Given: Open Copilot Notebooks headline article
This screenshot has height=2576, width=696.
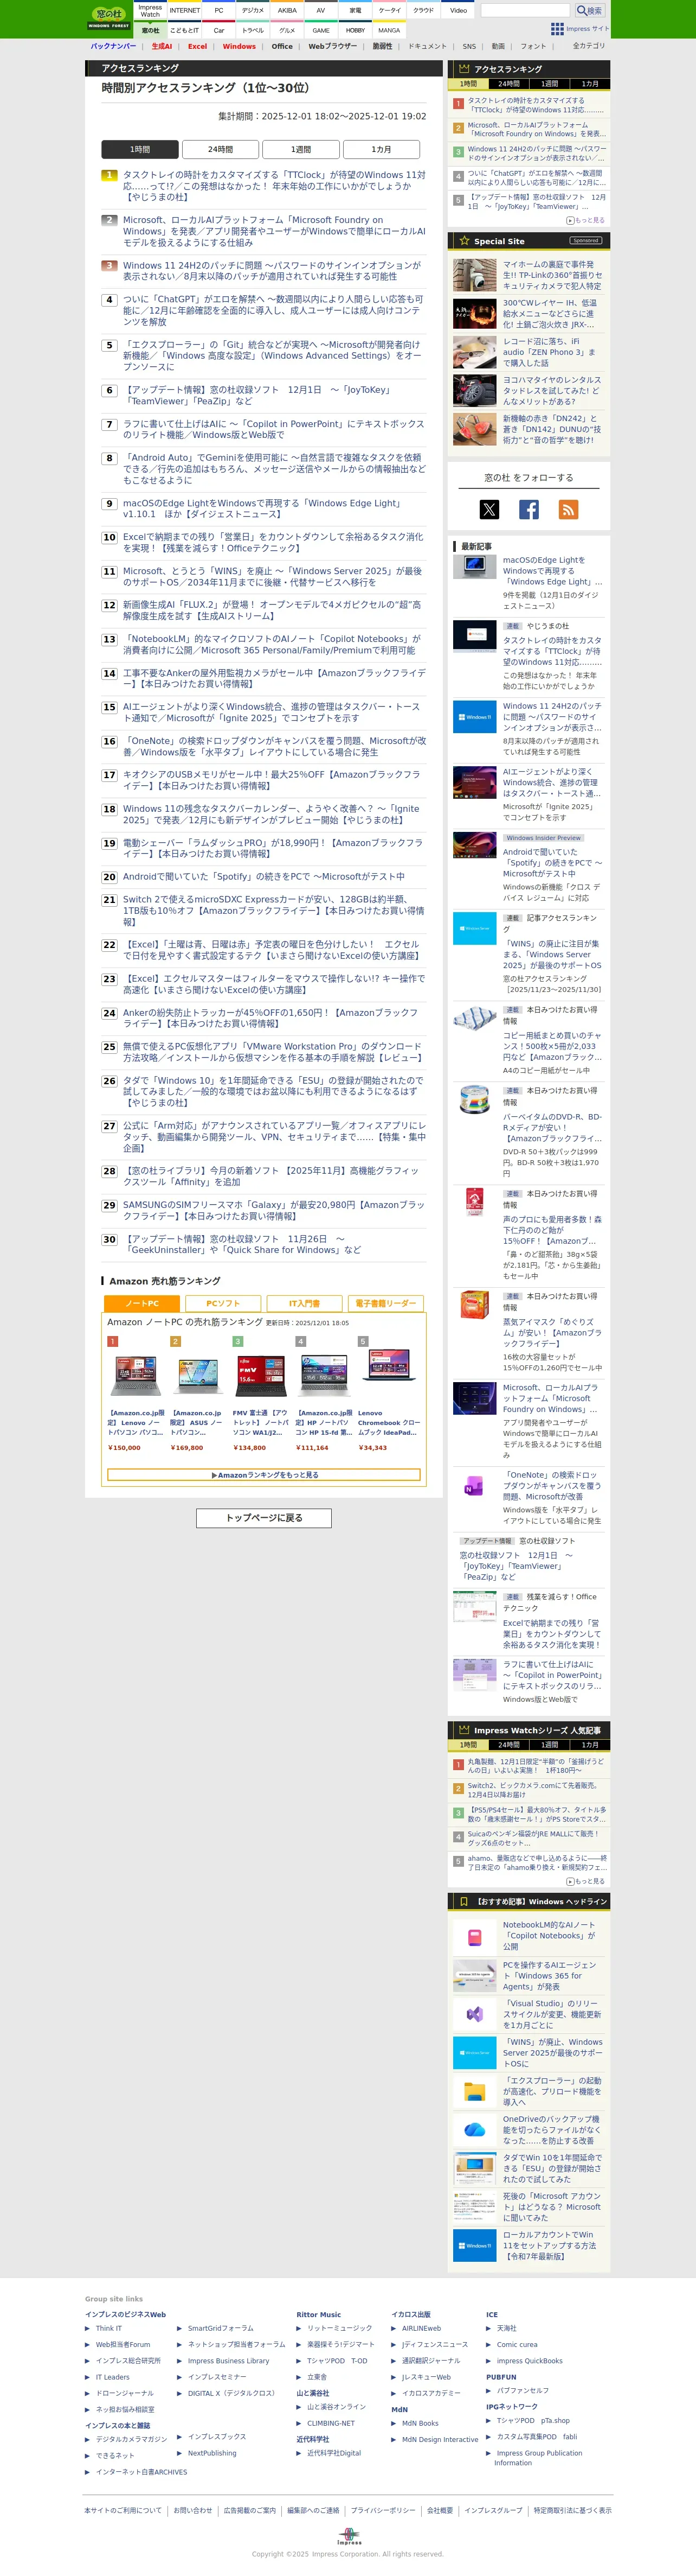Looking at the screenshot, I should 549,1936.
